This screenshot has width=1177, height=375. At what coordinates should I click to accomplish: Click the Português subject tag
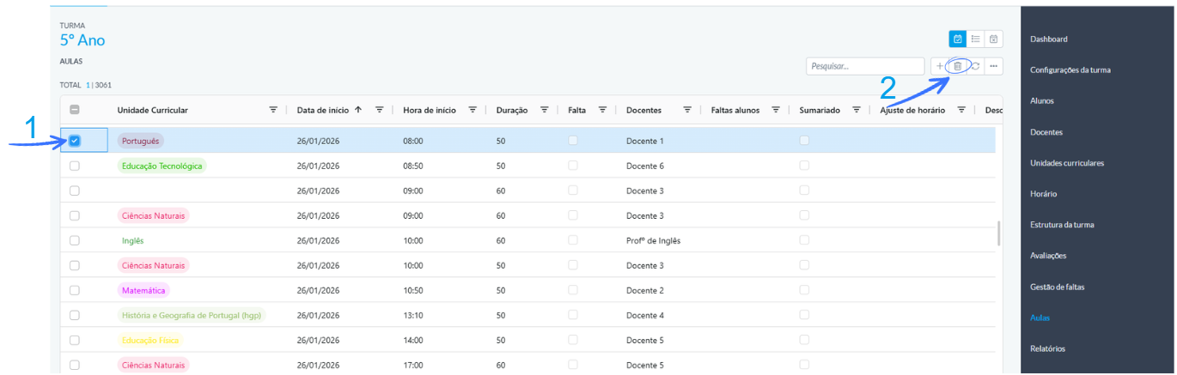coord(141,141)
